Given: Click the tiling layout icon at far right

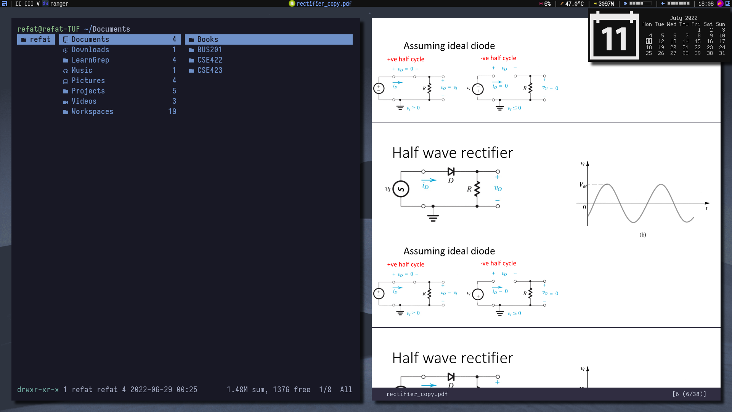Looking at the screenshot, I should click(728, 3).
